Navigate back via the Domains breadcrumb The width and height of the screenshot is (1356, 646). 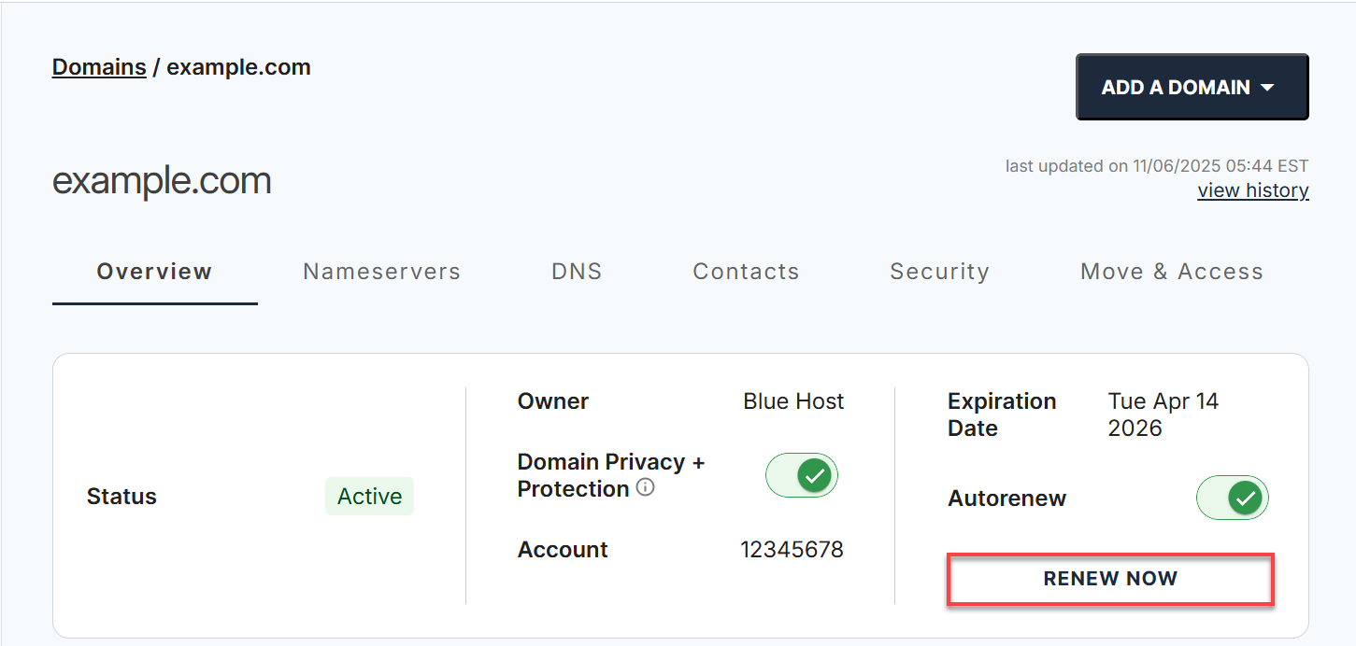(99, 66)
